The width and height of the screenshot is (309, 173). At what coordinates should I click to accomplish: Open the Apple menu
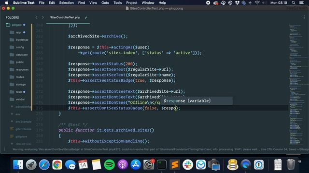tap(6, 3)
